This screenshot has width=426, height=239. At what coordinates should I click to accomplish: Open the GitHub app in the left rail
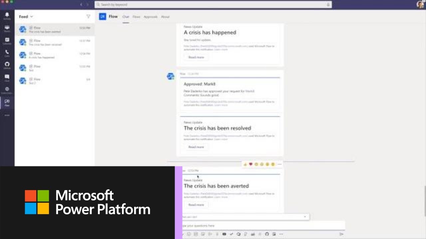[7, 65]
